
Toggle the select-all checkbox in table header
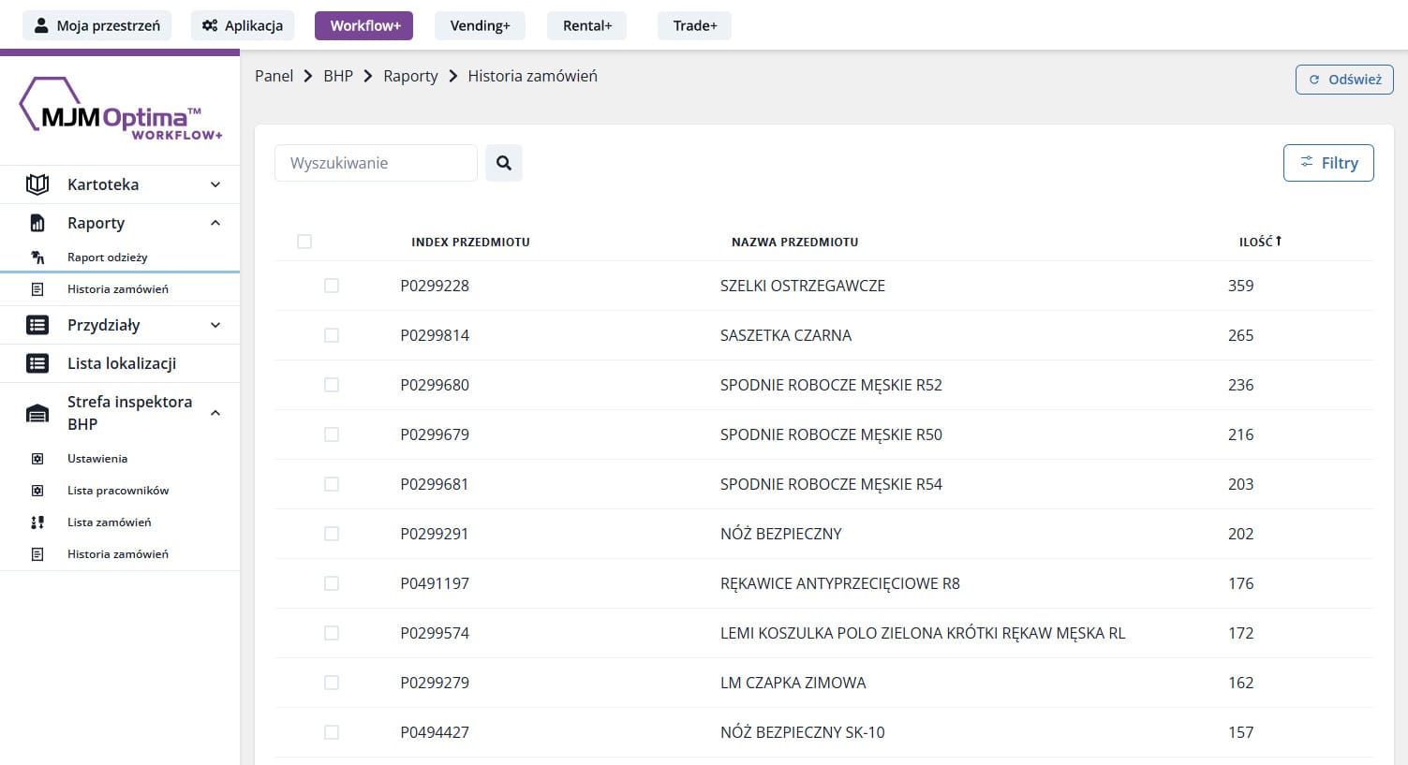pos(304,242)
